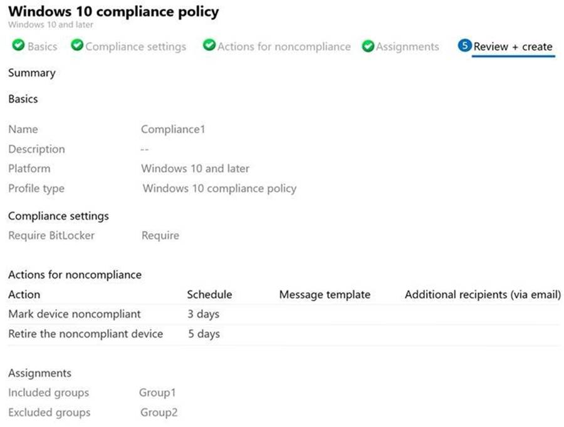Open the Compliance settings step tab
The image size is (564, 427).
135,46
